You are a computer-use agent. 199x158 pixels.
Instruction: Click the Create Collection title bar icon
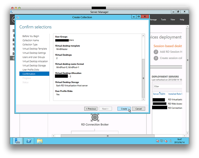pyautogui.click(x=18, y=17)
